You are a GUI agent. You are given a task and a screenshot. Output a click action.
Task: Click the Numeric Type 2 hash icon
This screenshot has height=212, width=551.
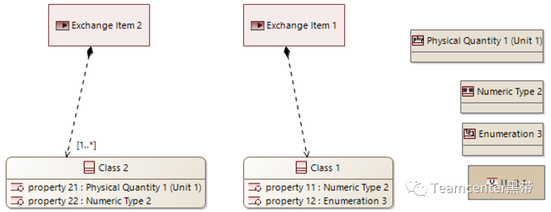pyautogui.click(x=468, y=91)
